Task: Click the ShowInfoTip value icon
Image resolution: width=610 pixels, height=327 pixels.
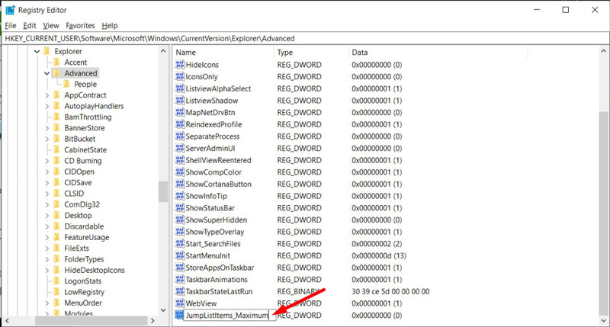Action: click(179, 196)
